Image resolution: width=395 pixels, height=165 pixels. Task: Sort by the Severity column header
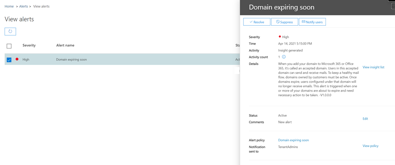pyautogui.click(x=29, y=45)
